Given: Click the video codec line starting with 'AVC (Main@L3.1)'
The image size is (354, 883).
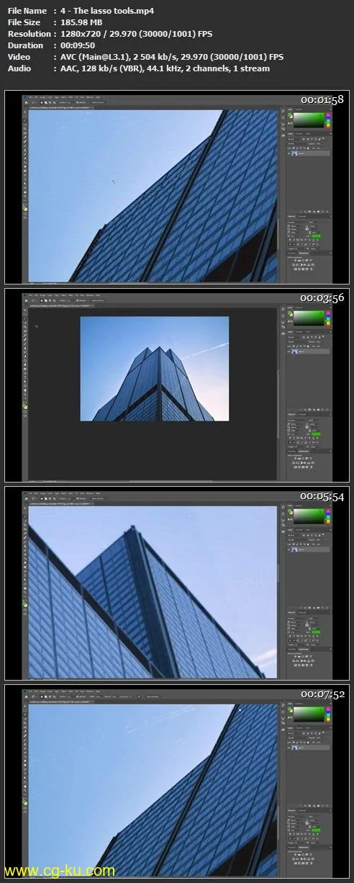Looking at the screenshot, I should [173, 57].
